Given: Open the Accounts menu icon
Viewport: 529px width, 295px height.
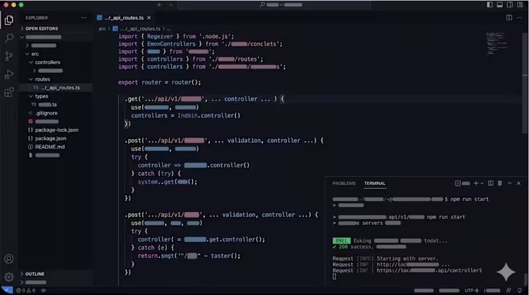Looking at the screenshot, I should [9, 259].
